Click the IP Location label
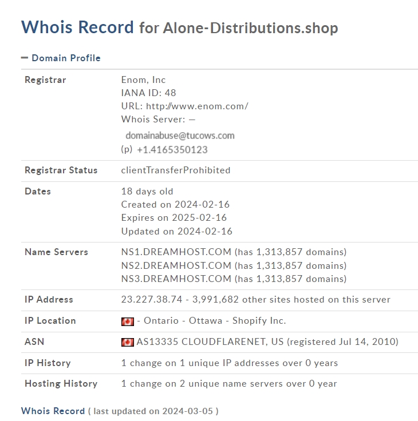418x421 pixels. point(50,321)
